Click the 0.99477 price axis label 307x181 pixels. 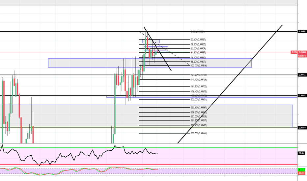[302, 127]
